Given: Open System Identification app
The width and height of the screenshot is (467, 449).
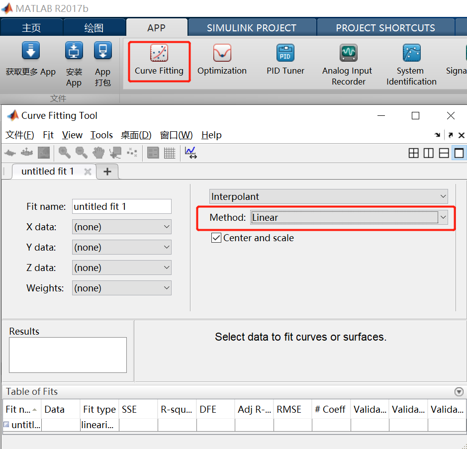Looking at the screenshot, I should [x=411, y=66].
